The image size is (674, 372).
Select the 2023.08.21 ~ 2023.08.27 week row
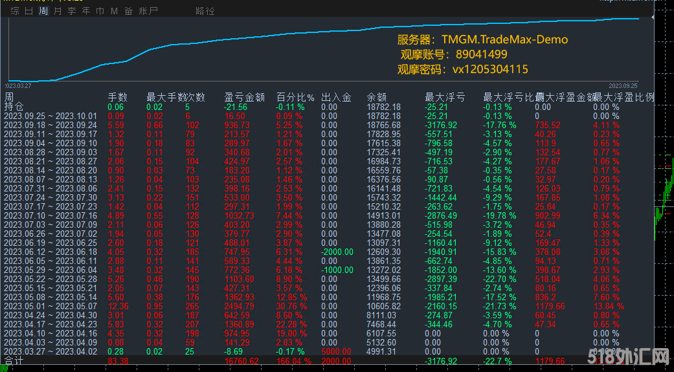[x=311, y=161]
